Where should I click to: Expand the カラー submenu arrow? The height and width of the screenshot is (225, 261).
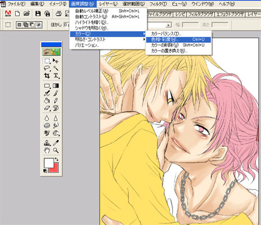point(144,34)
